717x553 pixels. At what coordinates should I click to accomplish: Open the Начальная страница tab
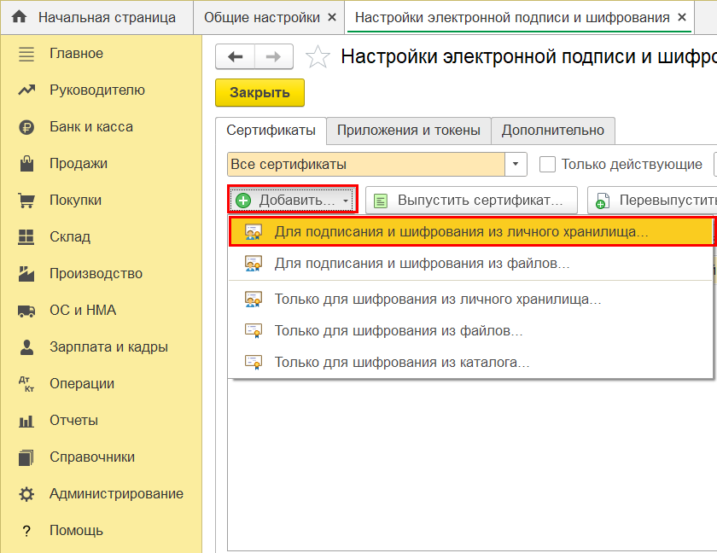97,17
